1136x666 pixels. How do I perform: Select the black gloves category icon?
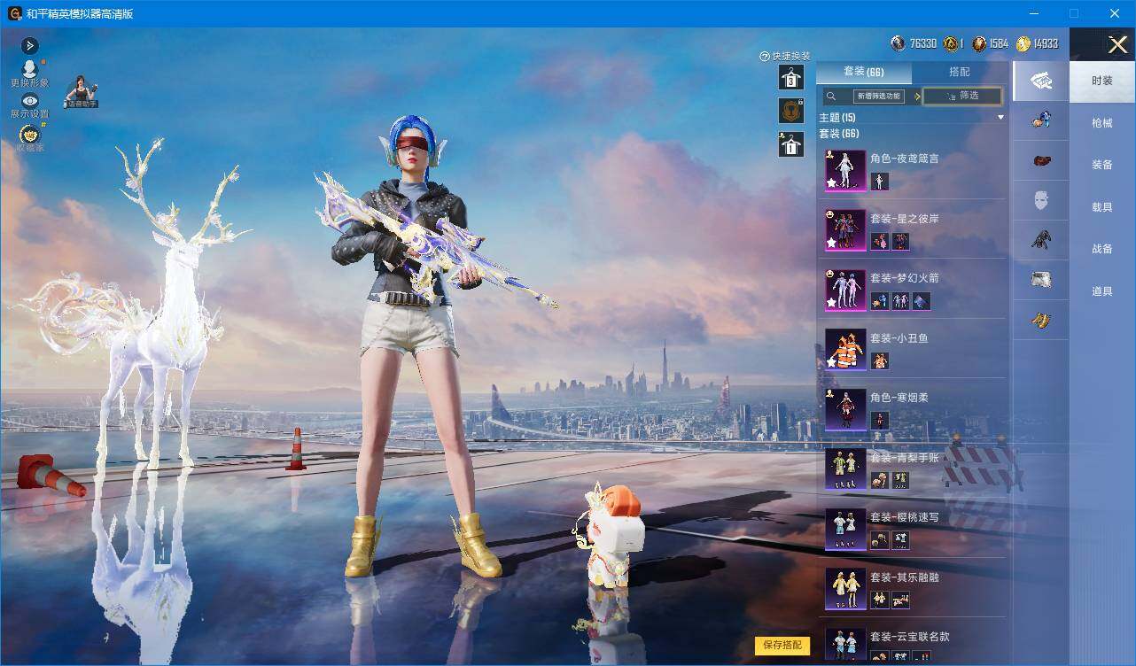tap(1041, 239)
